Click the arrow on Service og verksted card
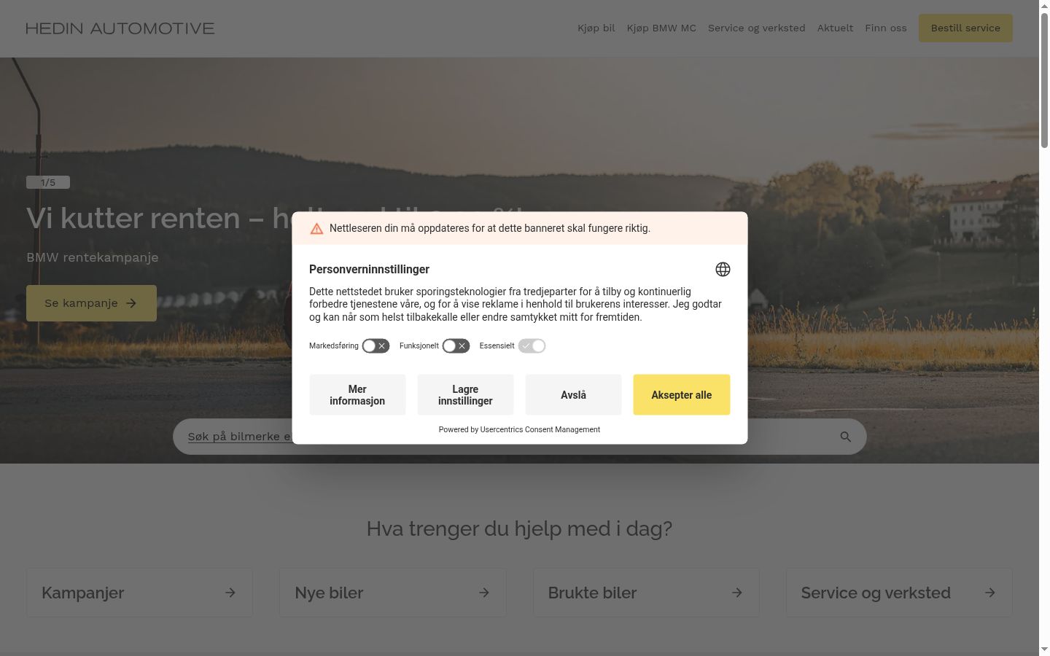The width and height of the screenshot is (1050, 656). pos(990,593)
